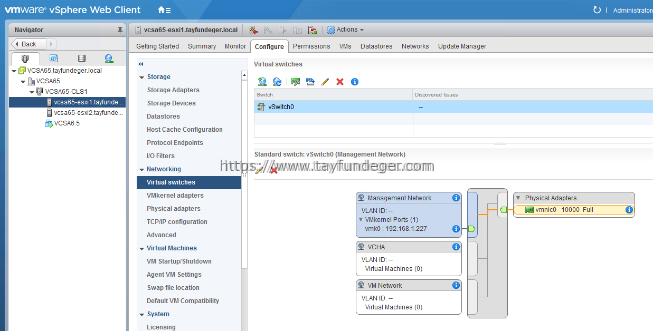Click the Add host networking icon
This screenshot has height=331, width=653.
[262, 82]
